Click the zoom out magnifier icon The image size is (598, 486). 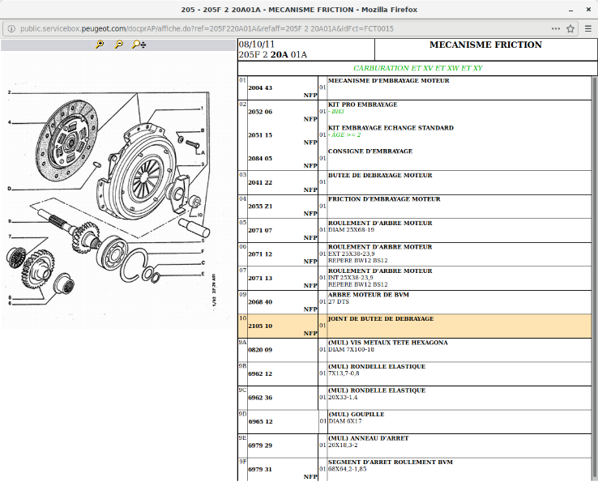[119, 45]
